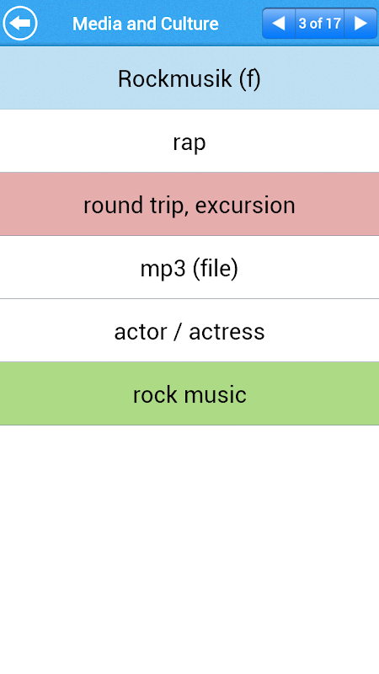This screenshot has width=379, height=674.
Task: Go to previous flashcard with left arrow
Action: [x=279, y=24]
